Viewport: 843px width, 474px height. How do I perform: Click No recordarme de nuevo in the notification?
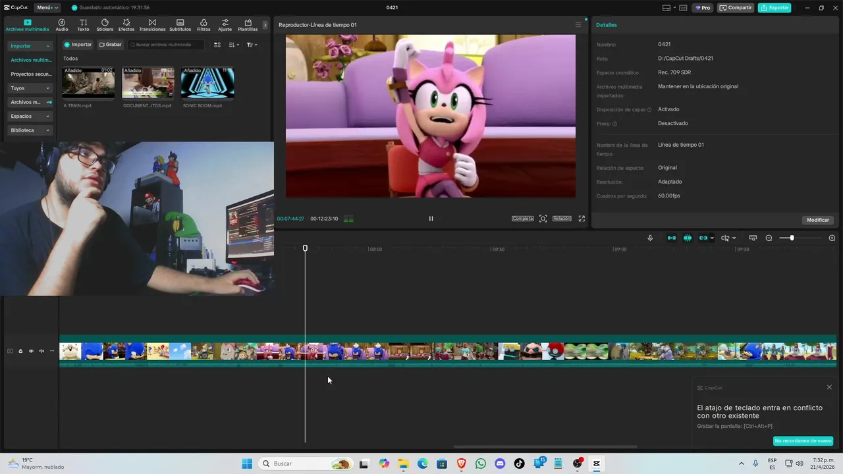[x=803, y=441]
